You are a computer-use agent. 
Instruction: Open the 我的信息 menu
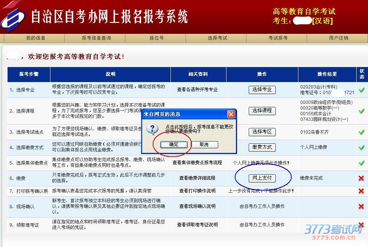click(x=35, y=38)
